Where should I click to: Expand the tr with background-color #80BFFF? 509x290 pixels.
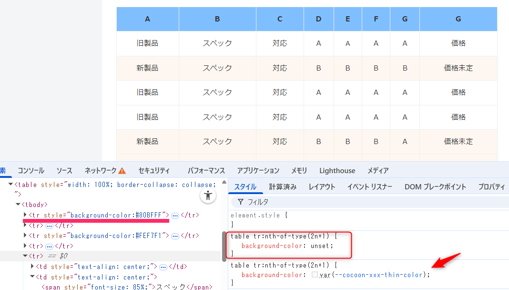[x=25, y=215]
